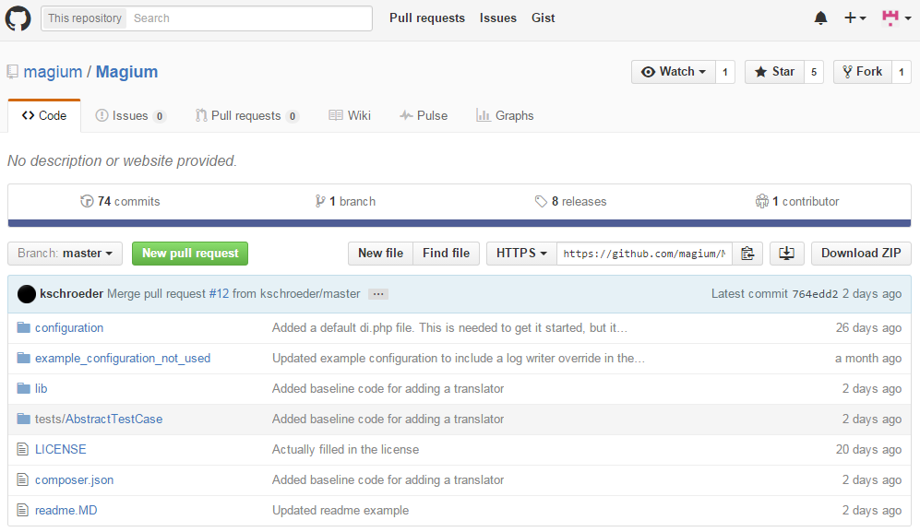Focus the repository search field
Viewport: 920px width, 532px height.
tap(249, 18)
